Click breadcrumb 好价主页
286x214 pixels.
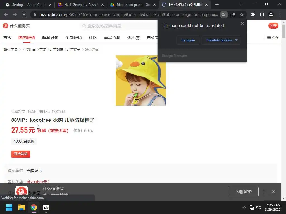click(11, 50)
